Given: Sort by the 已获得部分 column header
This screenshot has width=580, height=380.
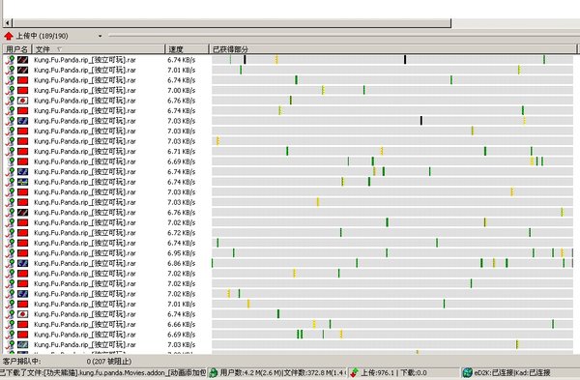Looking at the screenshot, I should point(392,49).
